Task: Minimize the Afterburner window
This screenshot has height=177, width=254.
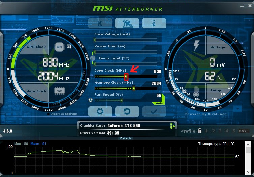Action: coord(242,6)
